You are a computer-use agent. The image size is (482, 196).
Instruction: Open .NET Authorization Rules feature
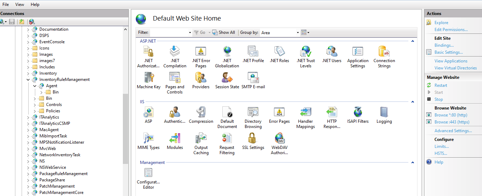(148, 57)
